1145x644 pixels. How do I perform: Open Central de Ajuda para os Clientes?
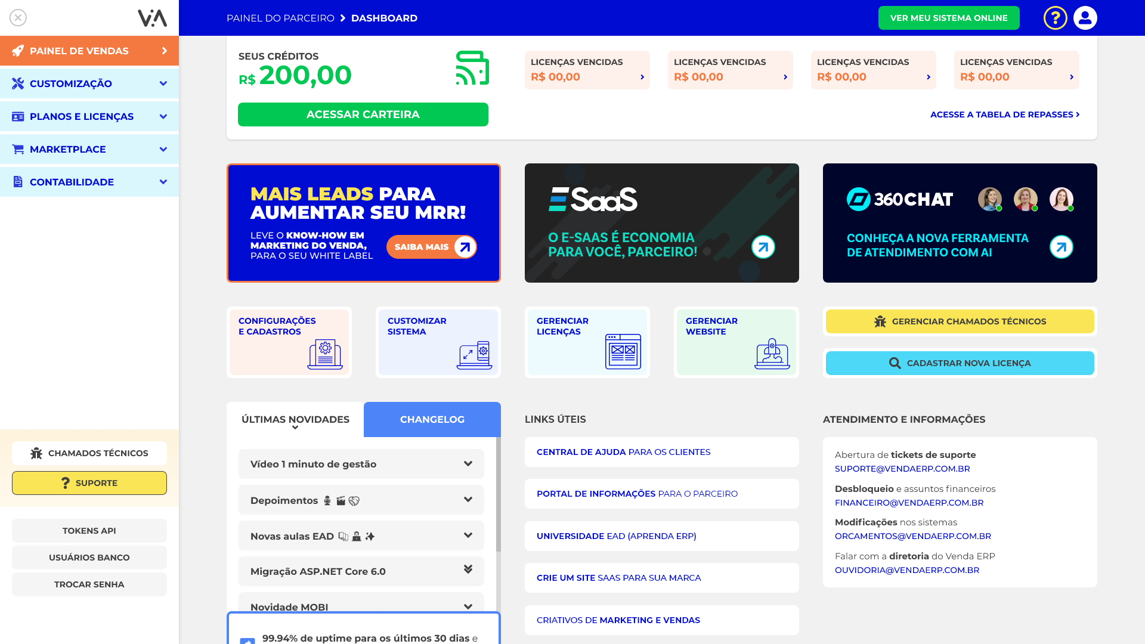[662, 452]
